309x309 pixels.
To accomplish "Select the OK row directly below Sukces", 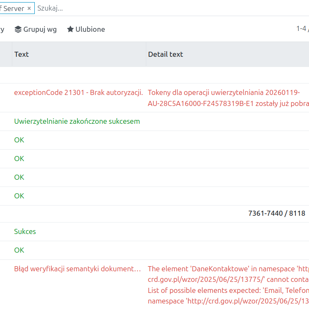I will [x=19, y=250].
